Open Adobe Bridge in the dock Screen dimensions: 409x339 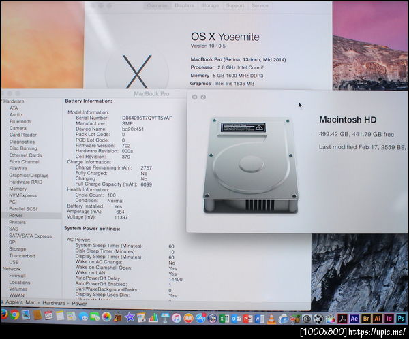(366, 319)
